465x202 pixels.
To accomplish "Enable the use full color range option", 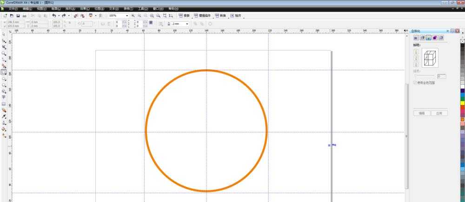I will click(415, 82).
